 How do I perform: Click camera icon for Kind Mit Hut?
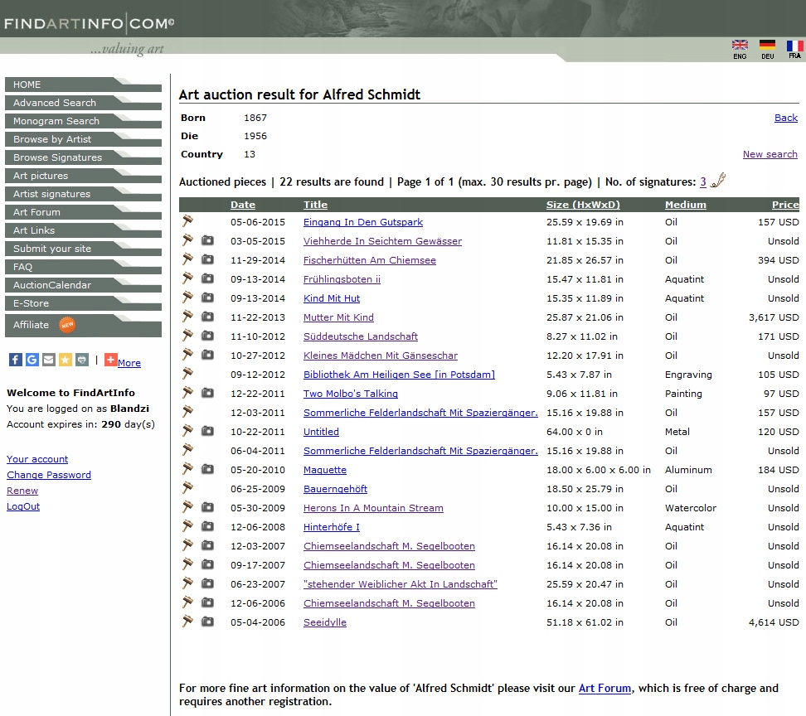pos(207,298)
